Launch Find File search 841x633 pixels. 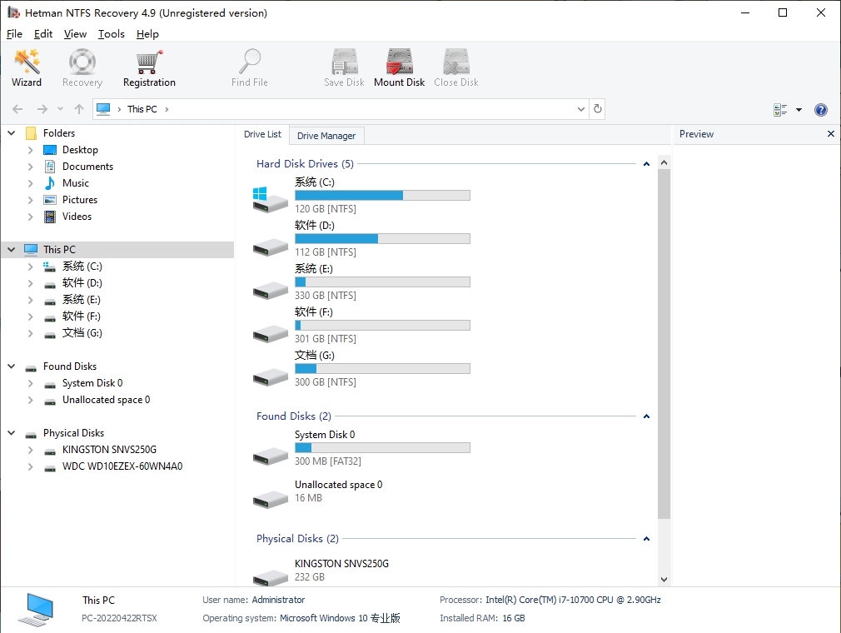click(x=249, y=67)
